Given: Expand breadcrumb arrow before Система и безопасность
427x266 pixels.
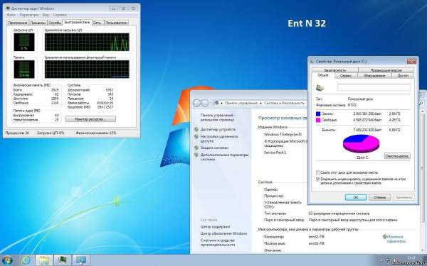Looking at the screenshot, I should (x=261, y=103).
